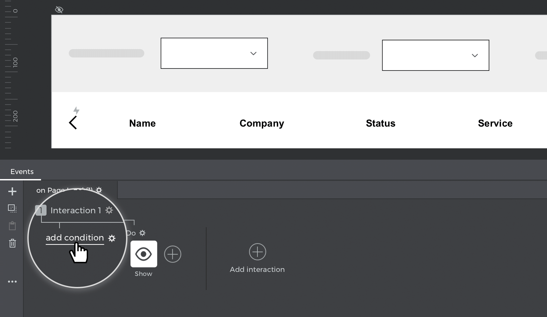
Task: Switch to the Events tab
Action: coord(22,172)
